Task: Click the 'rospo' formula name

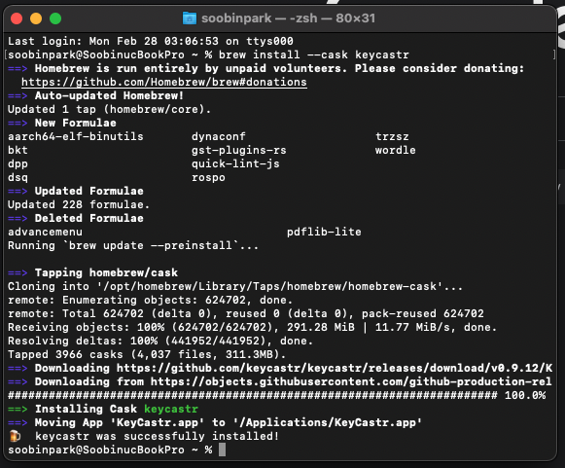Action: pyautogui.click(x=208, y=178)
